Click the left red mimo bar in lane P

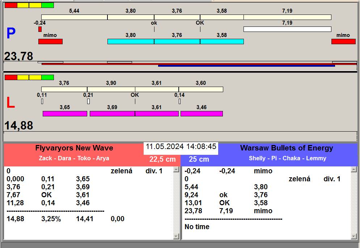[x=50, y=41]
